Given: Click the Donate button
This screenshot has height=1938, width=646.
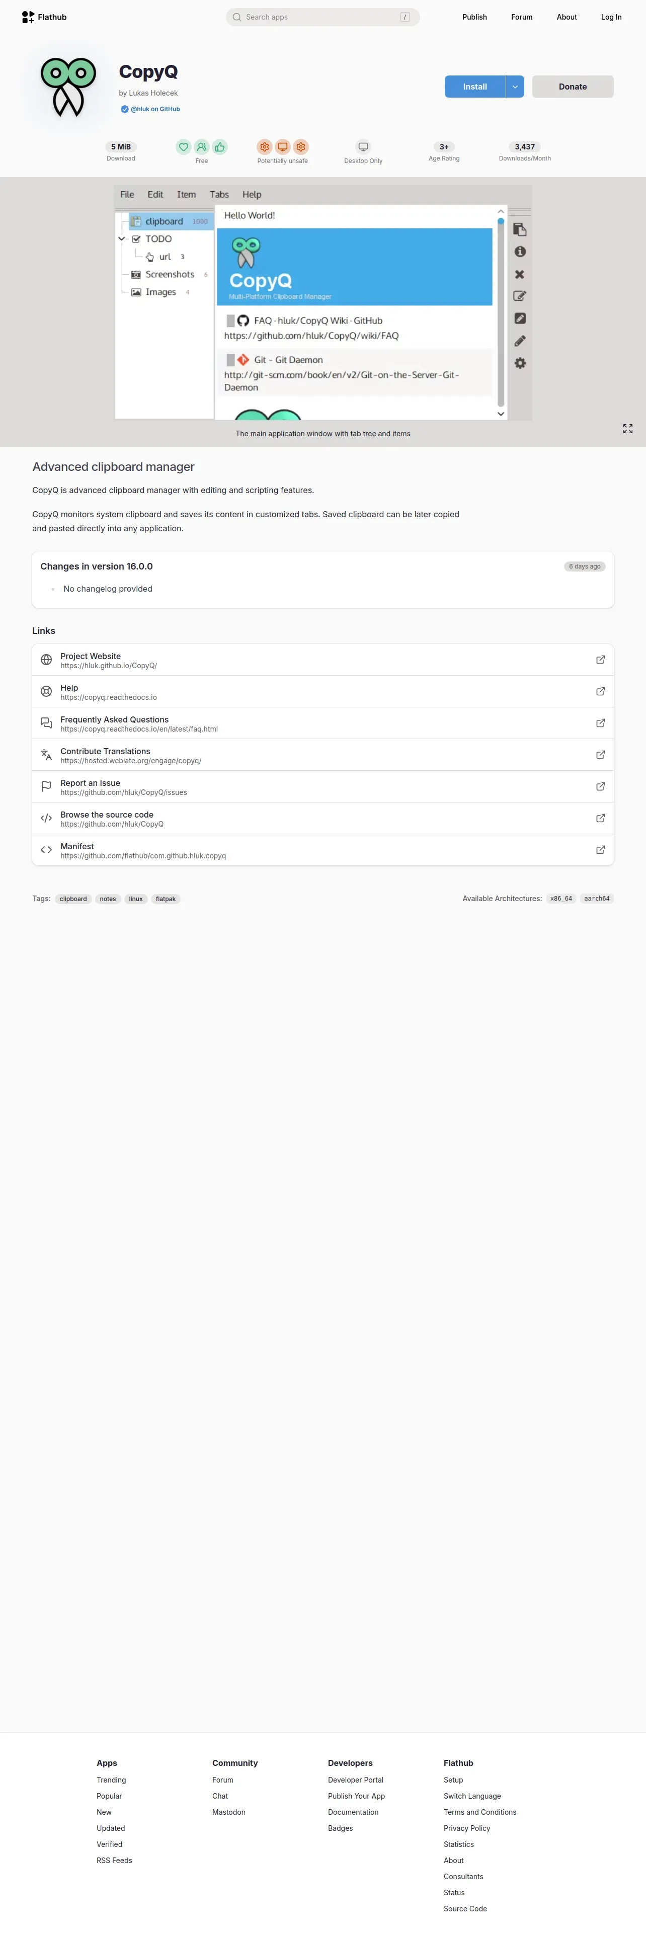Looking at the screenshot, I should pyautogui.click(x=573, y=87).
